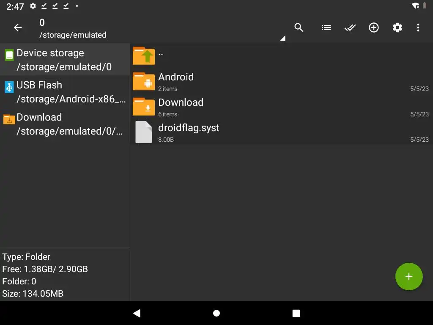433x325 pixels.
Task: Open the Download folder name in list
Action: [181, 102]
